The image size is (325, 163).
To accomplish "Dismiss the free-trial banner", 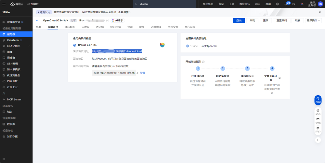I will [x=319, y=12].
